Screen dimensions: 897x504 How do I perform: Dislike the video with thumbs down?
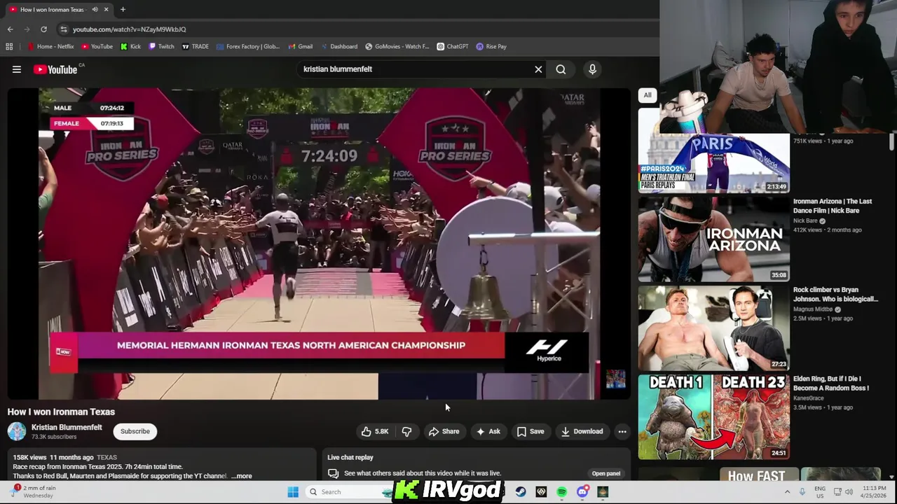click(x=406, y=431)
